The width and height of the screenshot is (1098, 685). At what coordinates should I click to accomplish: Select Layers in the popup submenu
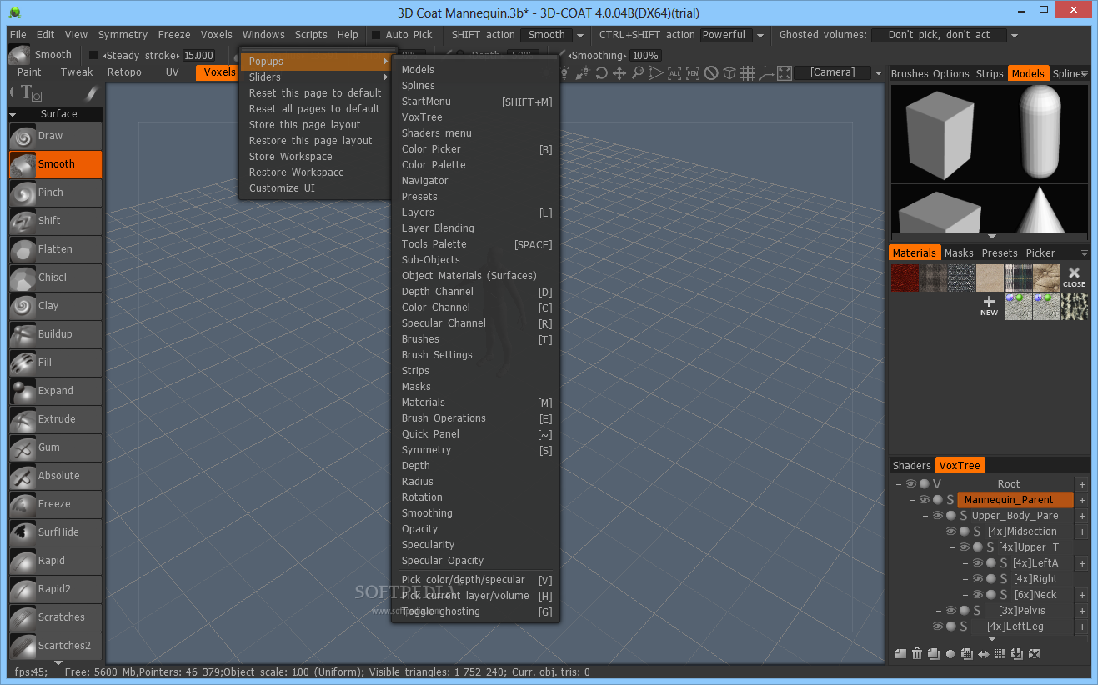click(x=476, y=212)
